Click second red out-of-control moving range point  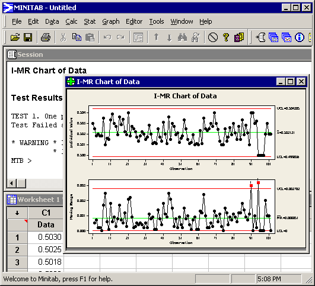[259, 183]
